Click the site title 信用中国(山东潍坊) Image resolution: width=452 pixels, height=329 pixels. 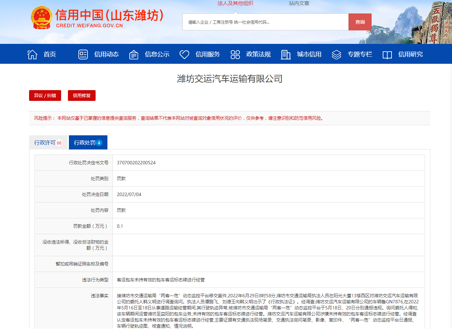click(110, 15)
